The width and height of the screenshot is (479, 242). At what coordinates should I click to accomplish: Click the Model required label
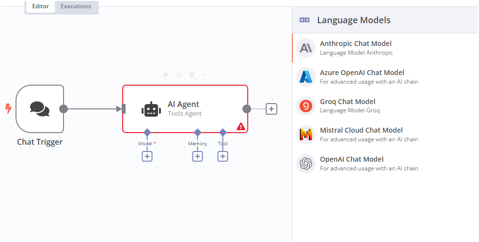[147, 144]
